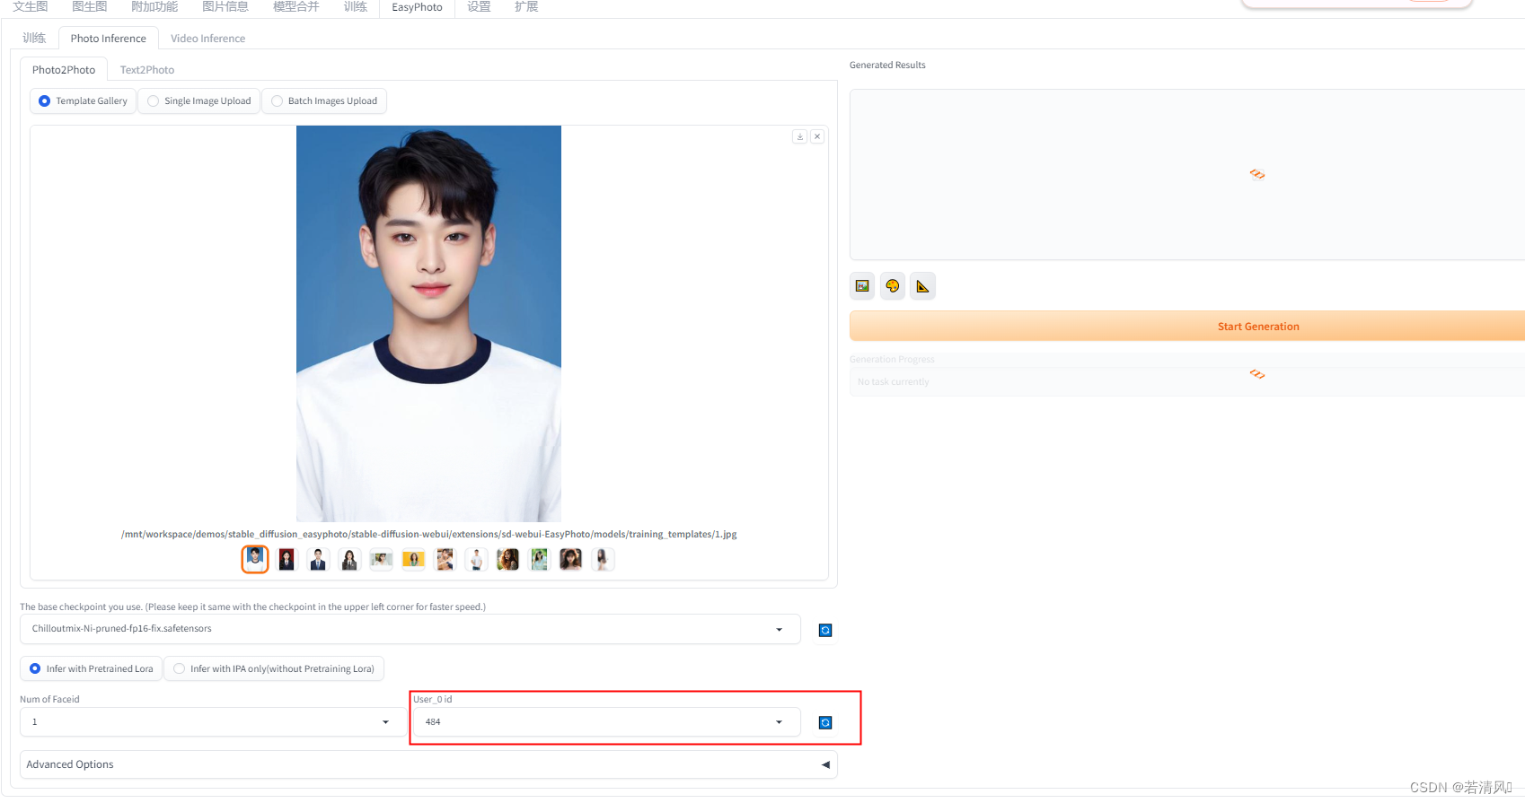This screenshot has width=1525, height=803.
Task: Select the last side-profile woman template thumbnail
Action: point(602,560)
